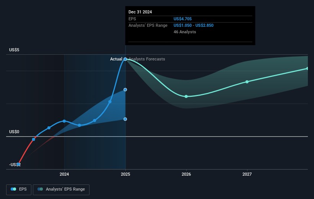The width and height of the screenshot is (314, 199).
Task: Click the peak EPS point at Actual
Action: 125,59
